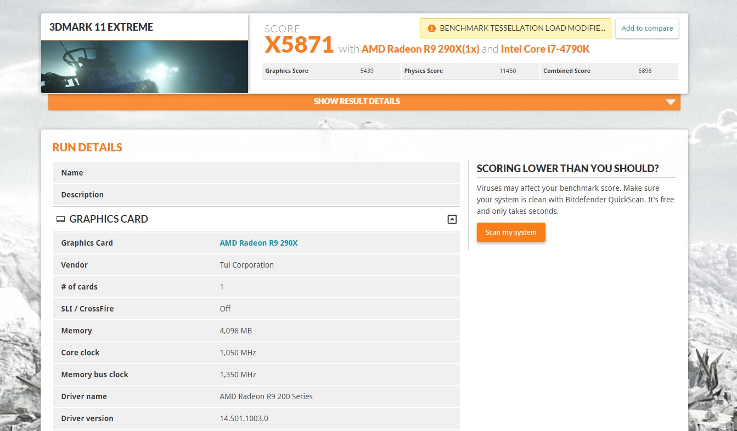Viewport: 737px width, 431px height.
Task: Click the warning icon in tessellation notice
Action: [x=432, y=28]
